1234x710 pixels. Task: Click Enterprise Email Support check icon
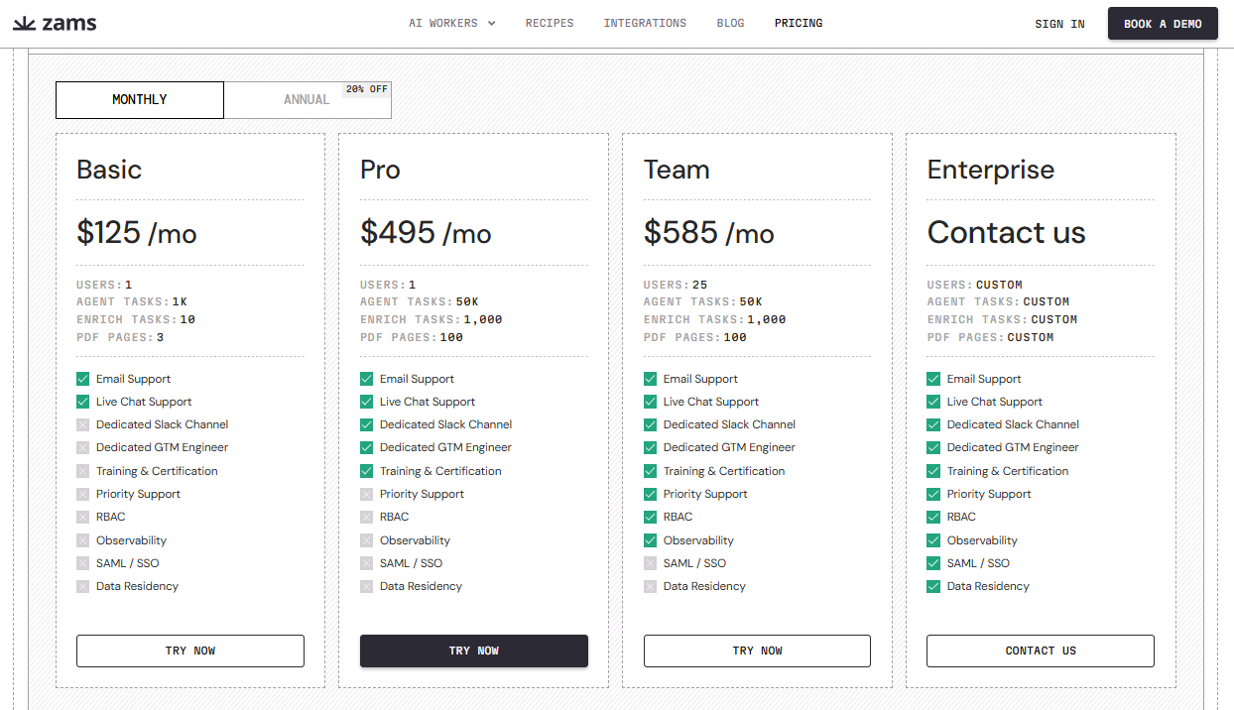(933, 379)
